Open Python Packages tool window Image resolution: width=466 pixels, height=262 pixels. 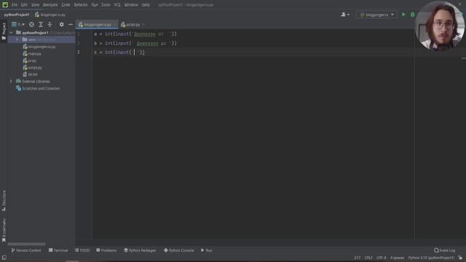(x=140, y=250)
